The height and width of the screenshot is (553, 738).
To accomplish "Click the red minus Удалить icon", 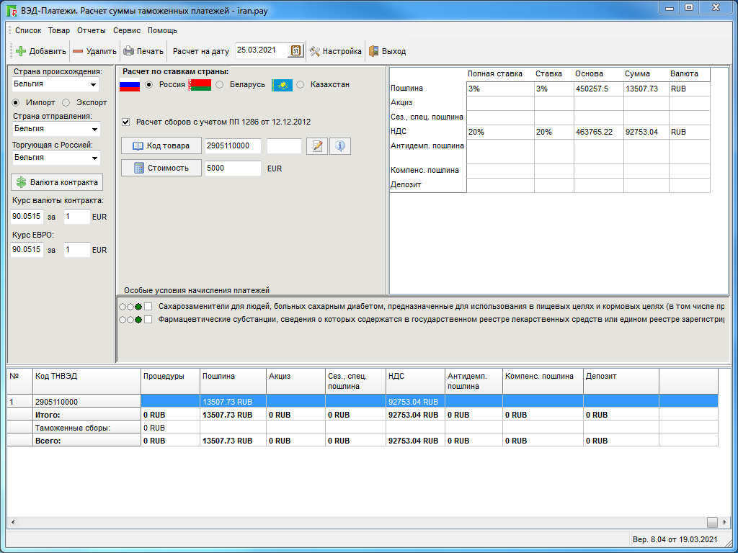I will coord(78,51).
